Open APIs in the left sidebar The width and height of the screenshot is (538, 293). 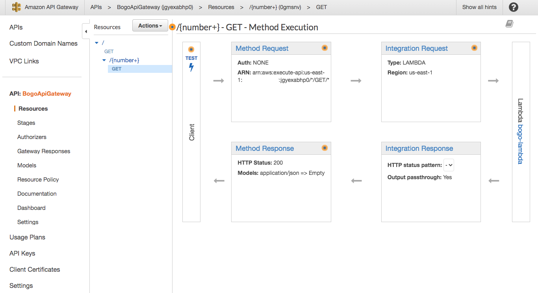16,27
